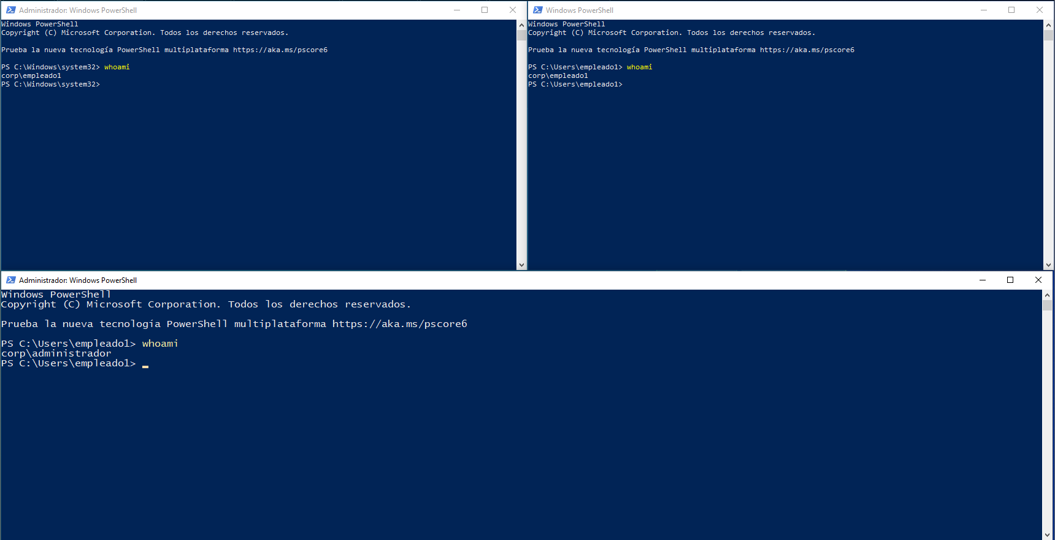
Task: Click the 'whoami' command in top-right window
Action: click(x=640, y=67)
